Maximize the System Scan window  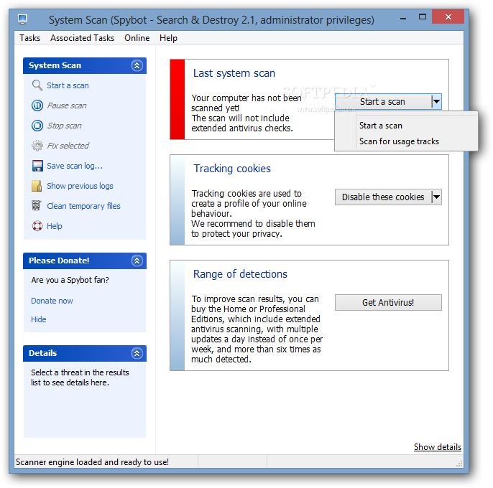tap(423, 17)
